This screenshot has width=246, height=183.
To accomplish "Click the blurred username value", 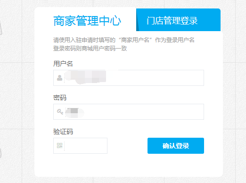I will click(x=85, y=77).
